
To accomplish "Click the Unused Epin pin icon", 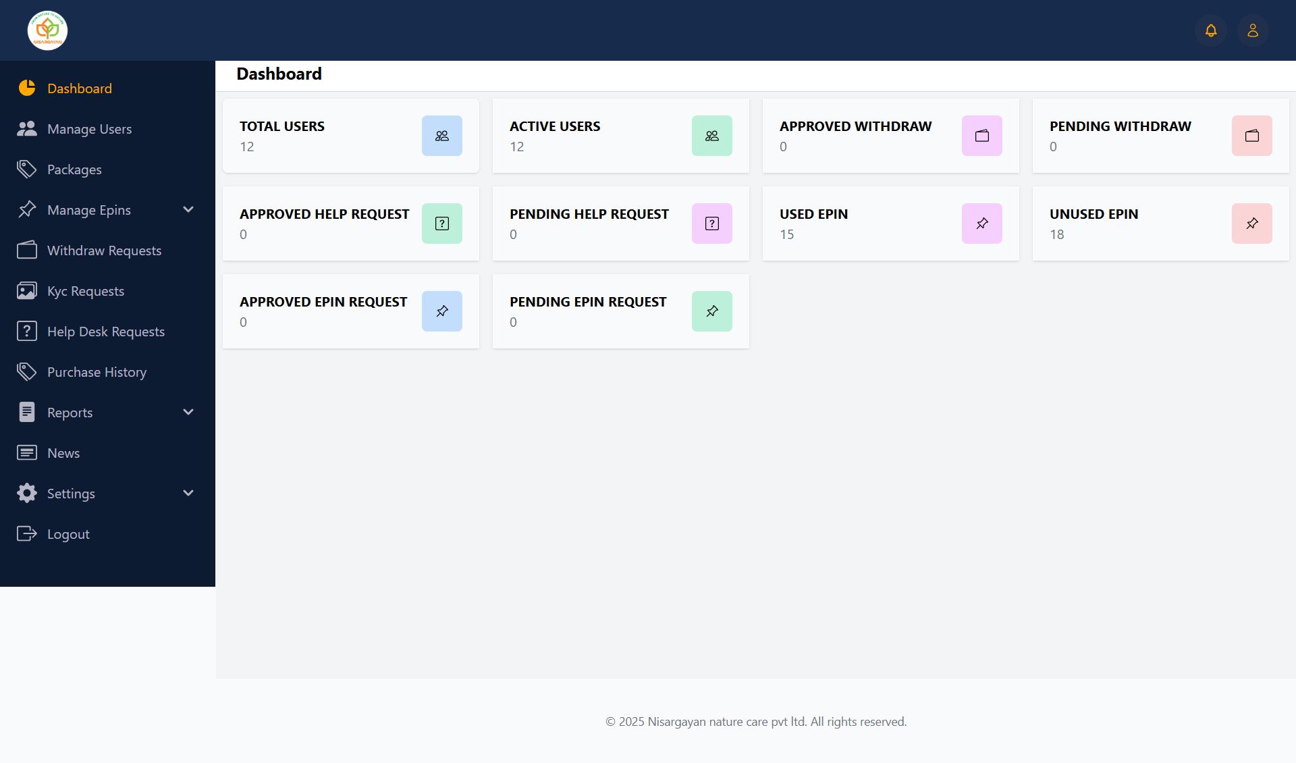I will tap(1252, 223).
